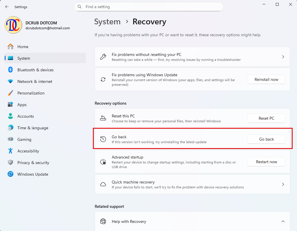Open Windows Update label in sidebar
This screenshot has width=297, height=231.
click(x=33, y=174)
